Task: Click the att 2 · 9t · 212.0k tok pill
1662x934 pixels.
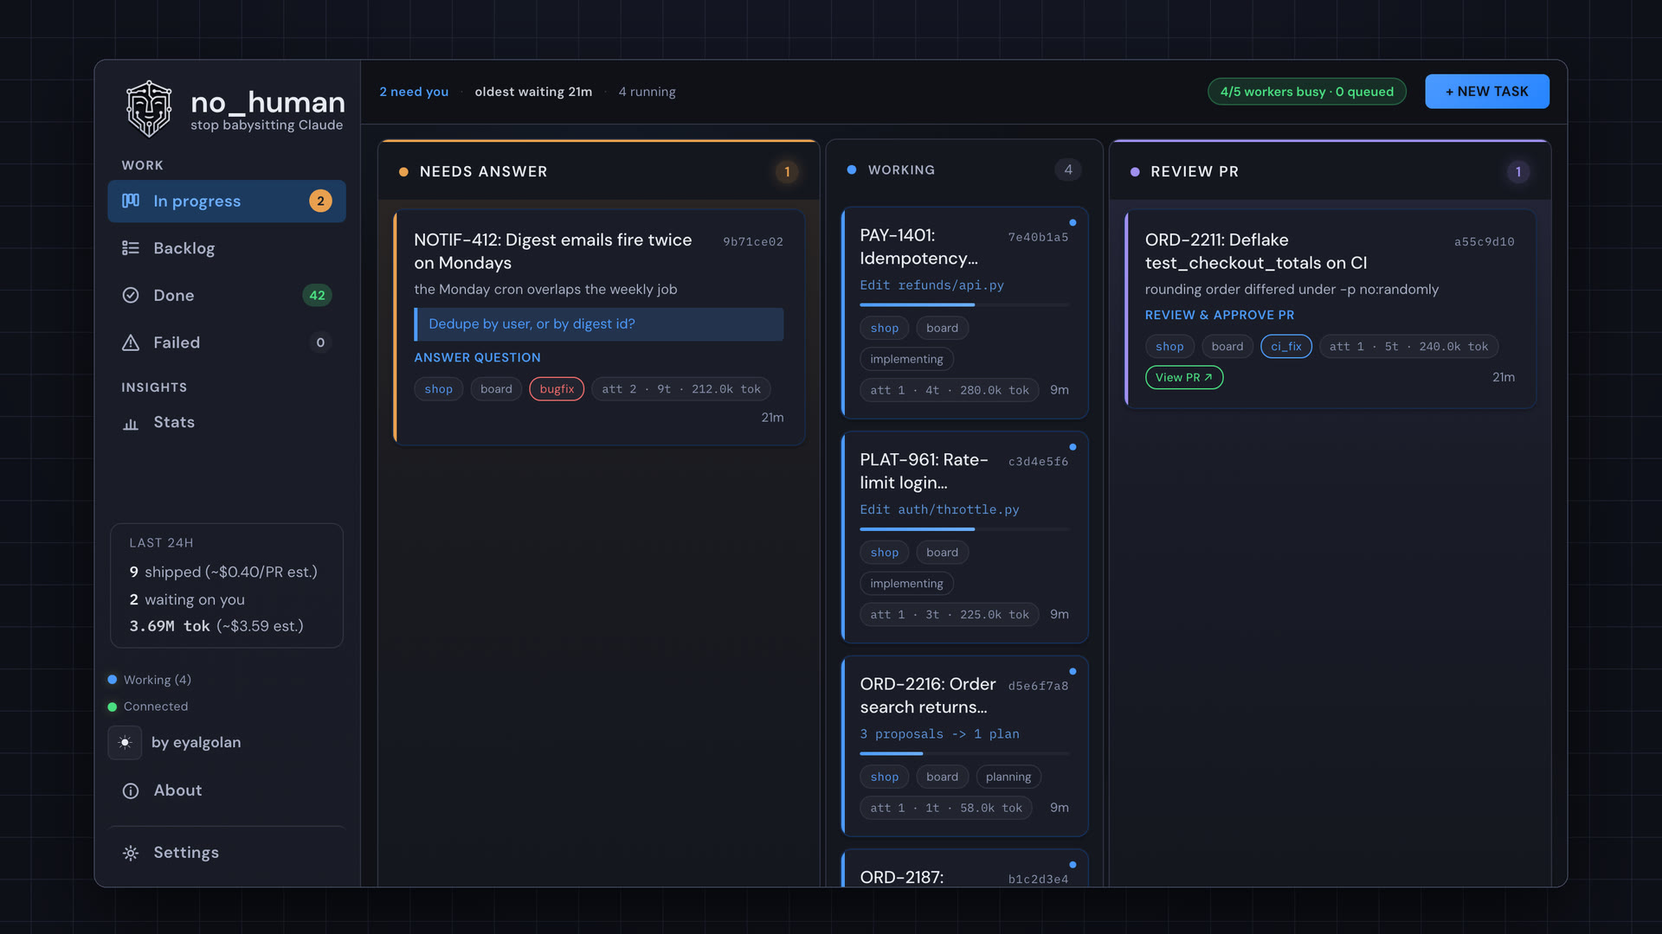Action: click(x=681, y=389)
